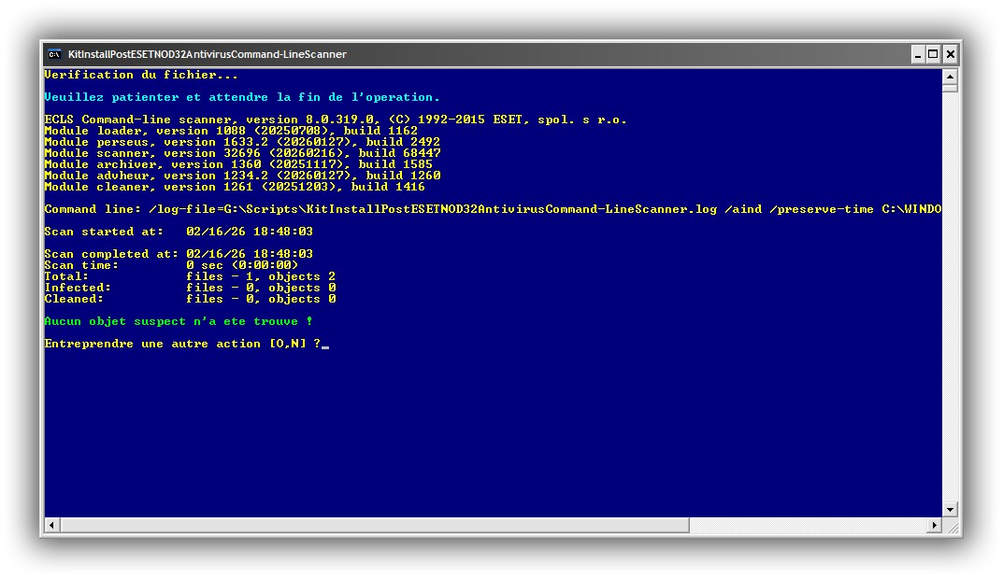Click the vertical scrollbar thumb
The width and height of the screenshot is (1003, 578).
click(950, 88)
